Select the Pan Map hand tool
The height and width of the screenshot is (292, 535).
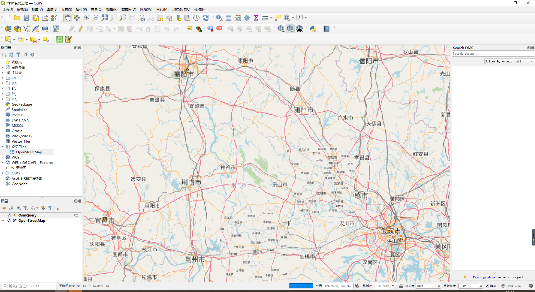68,18
